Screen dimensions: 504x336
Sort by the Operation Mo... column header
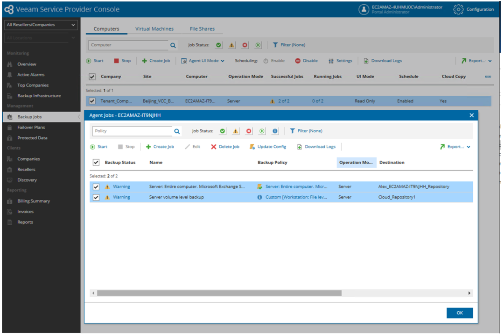pos(356,163)
